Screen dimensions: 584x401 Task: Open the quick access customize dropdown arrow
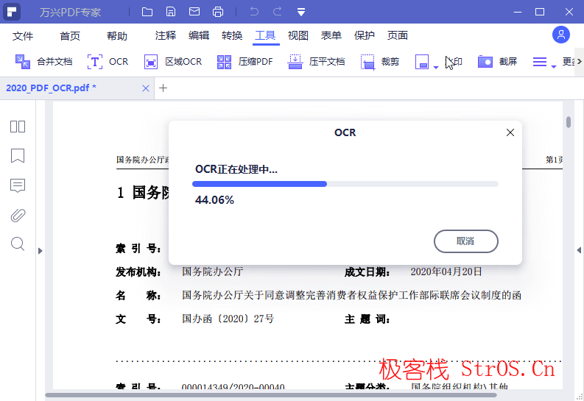301,12
